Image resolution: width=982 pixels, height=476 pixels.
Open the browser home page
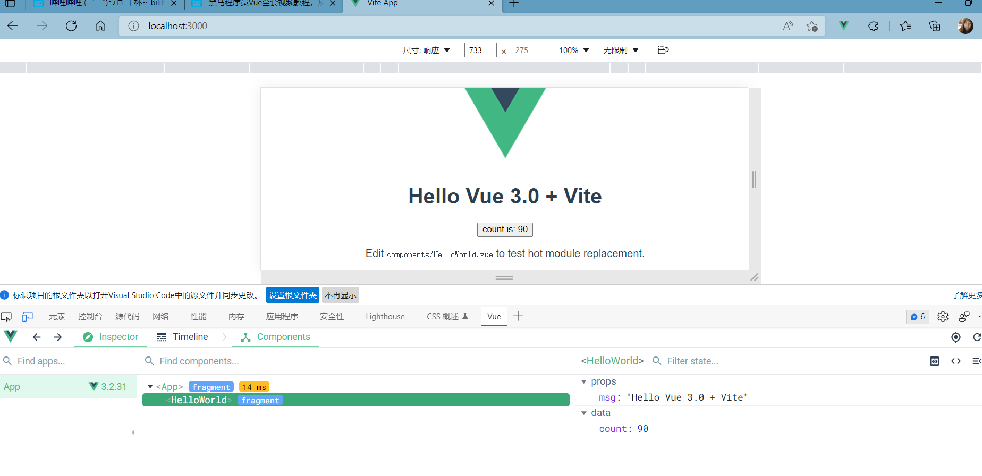[x=100, y=25]
